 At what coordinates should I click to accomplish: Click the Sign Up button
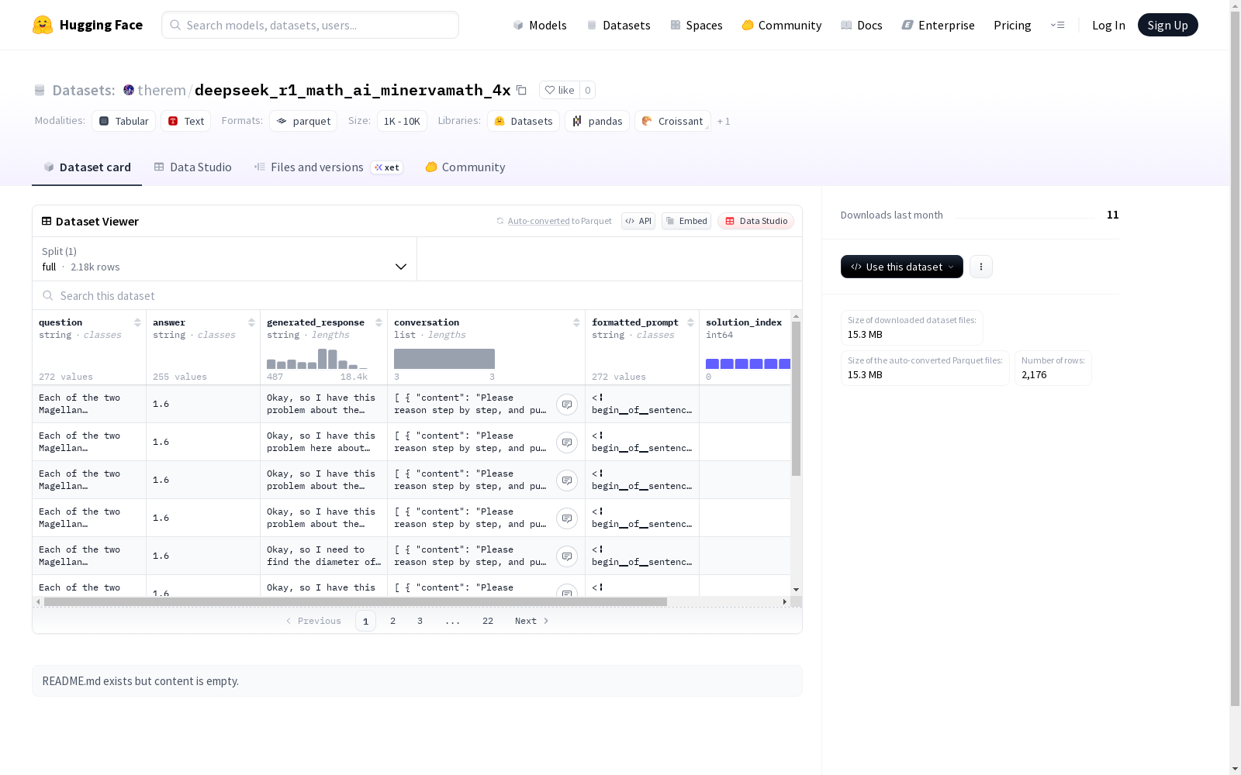[x=1167, y=25]
